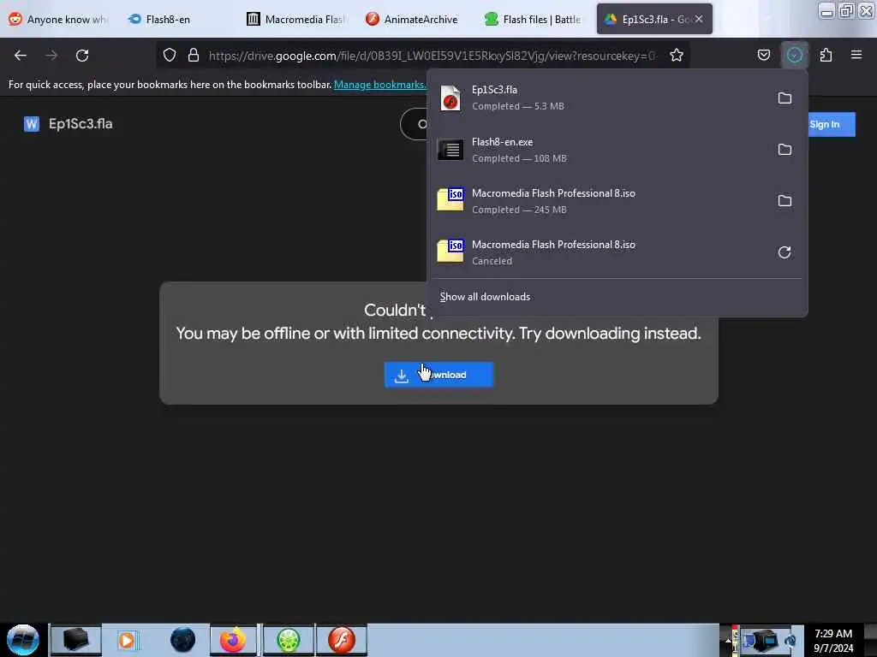The image size is (877, 657).
Task: Close the Ep1Sc3.fla tab
Action: pyautogui.click(x=699, y=19)
